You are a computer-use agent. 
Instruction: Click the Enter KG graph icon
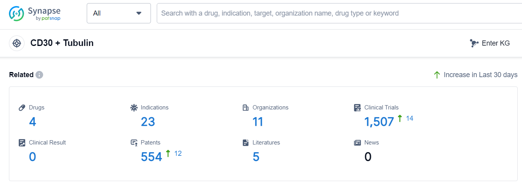[x=474, y=43]
